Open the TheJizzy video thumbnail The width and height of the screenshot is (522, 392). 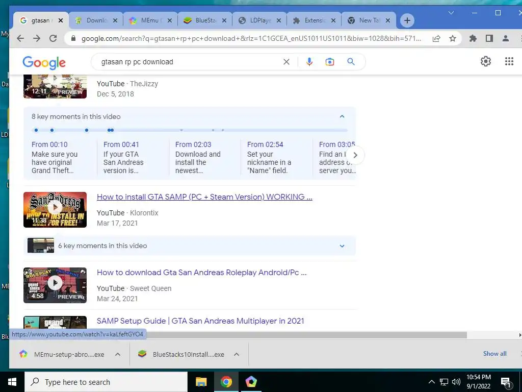point(55,87)
